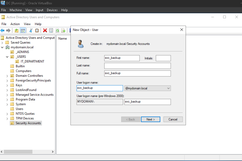Click the tree pane scroll right arrow
Image resolution: width=242 pixels, height=161 pixels.
(53, 152)
